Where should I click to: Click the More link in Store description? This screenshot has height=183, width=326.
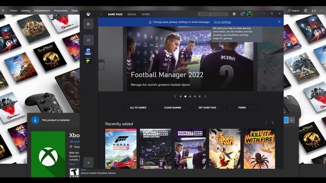point(72,164)
